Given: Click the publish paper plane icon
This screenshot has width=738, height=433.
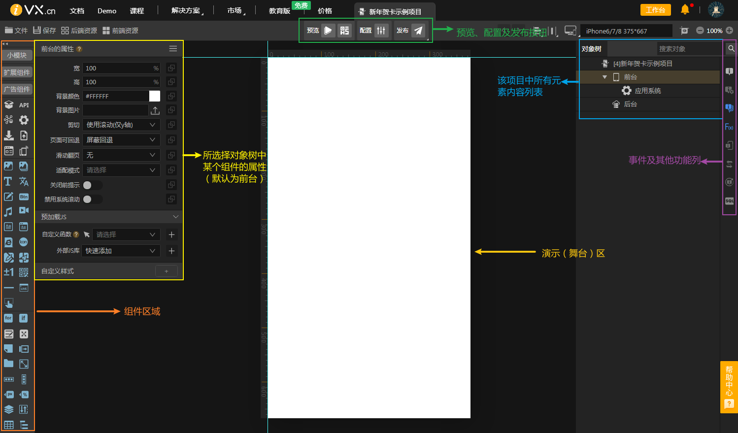Looking at the screenshot, I should pyautogui.click(x=418, y=31).
